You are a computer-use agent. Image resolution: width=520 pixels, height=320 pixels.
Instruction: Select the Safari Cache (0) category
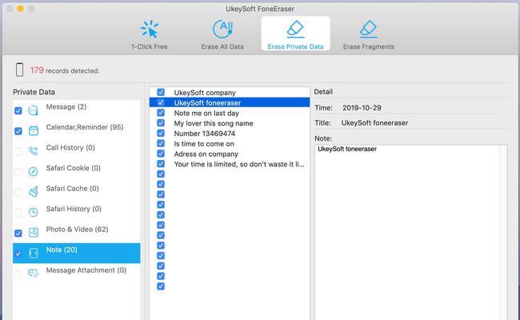coord(77,192)
